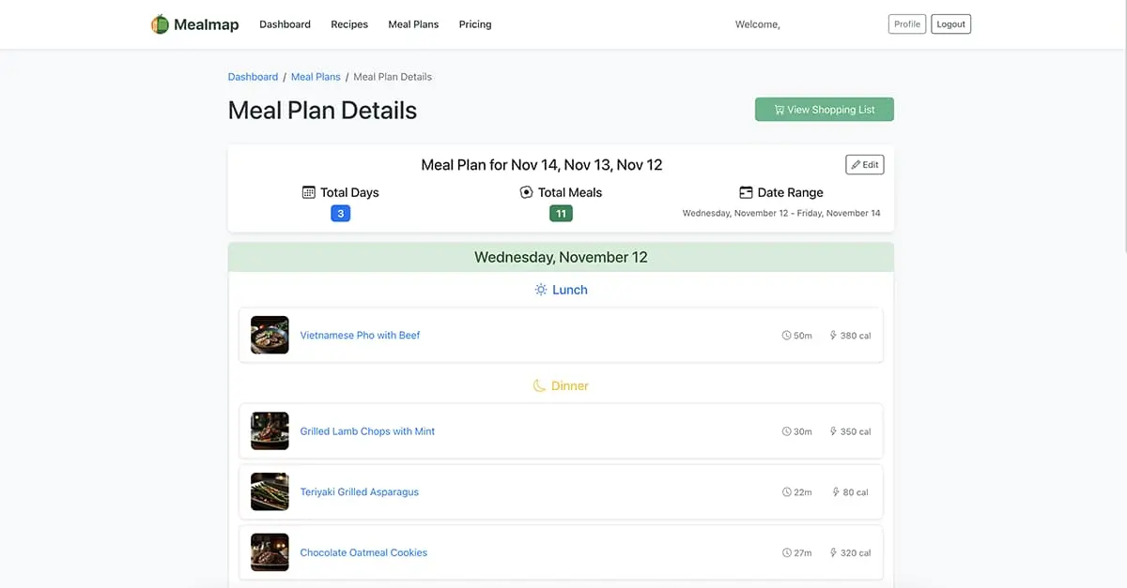Select the pencil icon on the Edit button
1127x588 pixels.
pos(855,163)
